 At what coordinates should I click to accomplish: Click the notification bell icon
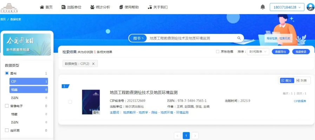pos(263,7)
